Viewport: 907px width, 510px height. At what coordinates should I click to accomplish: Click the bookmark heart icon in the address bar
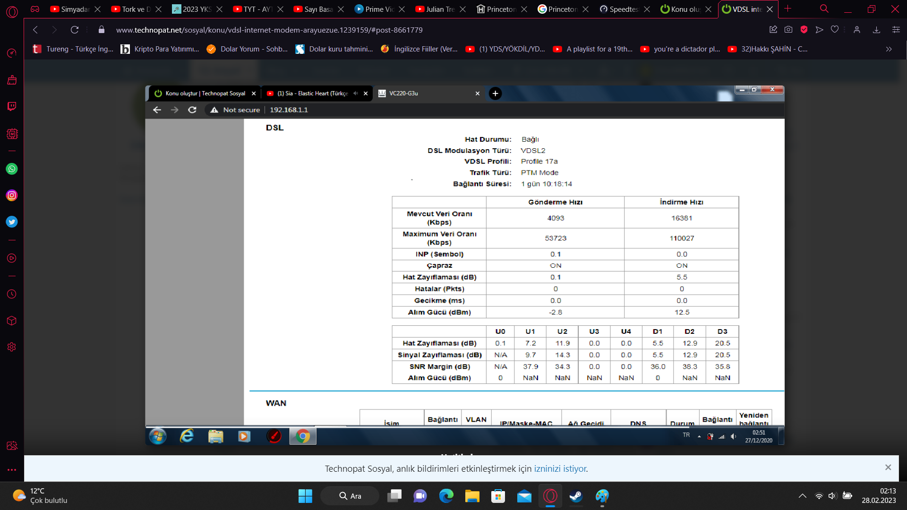[835, 30]
